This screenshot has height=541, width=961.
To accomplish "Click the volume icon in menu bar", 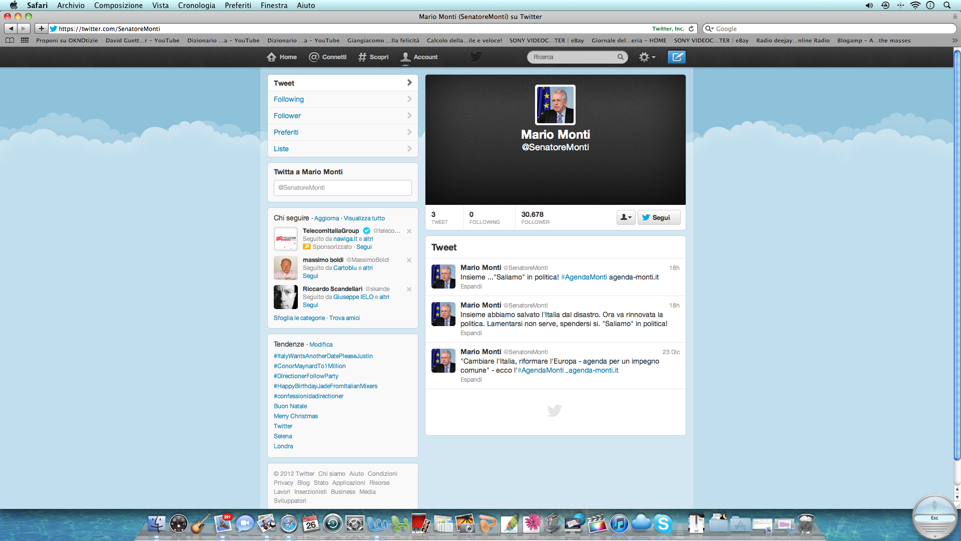I will click(x=869, y=6).
